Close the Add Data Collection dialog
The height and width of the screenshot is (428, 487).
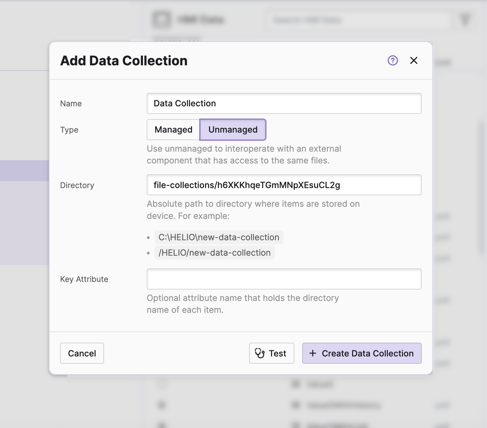tap(413, 60)
